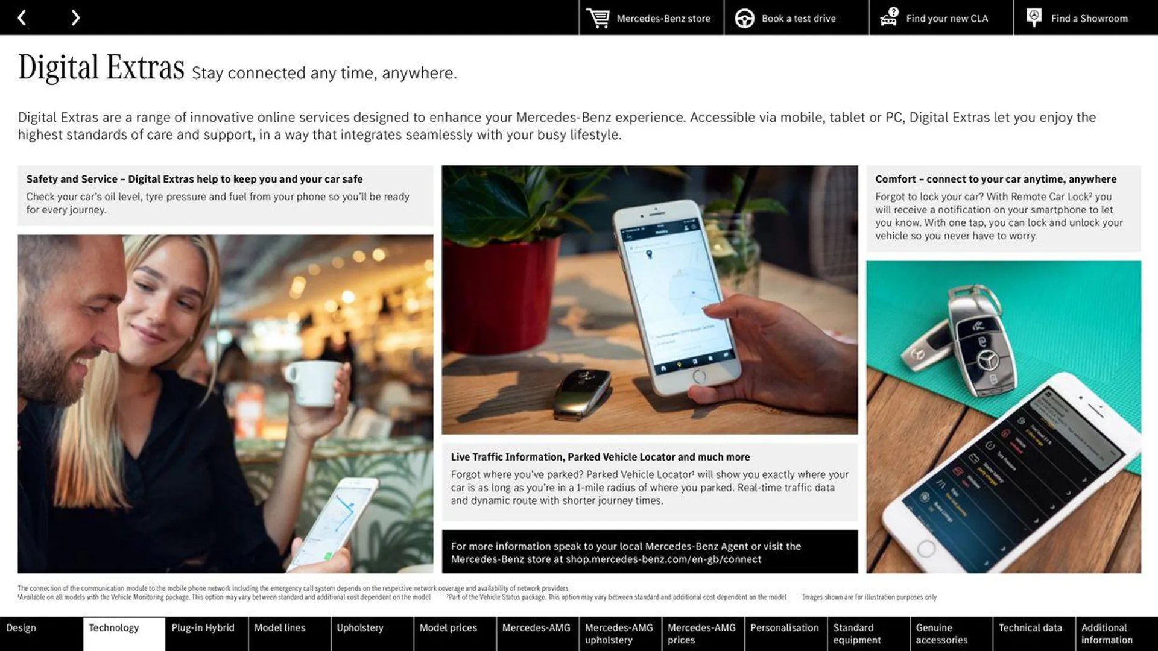Click the steering wheel test drive icon
The height and width of the screenshot is (651, 1158).
[743, 17]
